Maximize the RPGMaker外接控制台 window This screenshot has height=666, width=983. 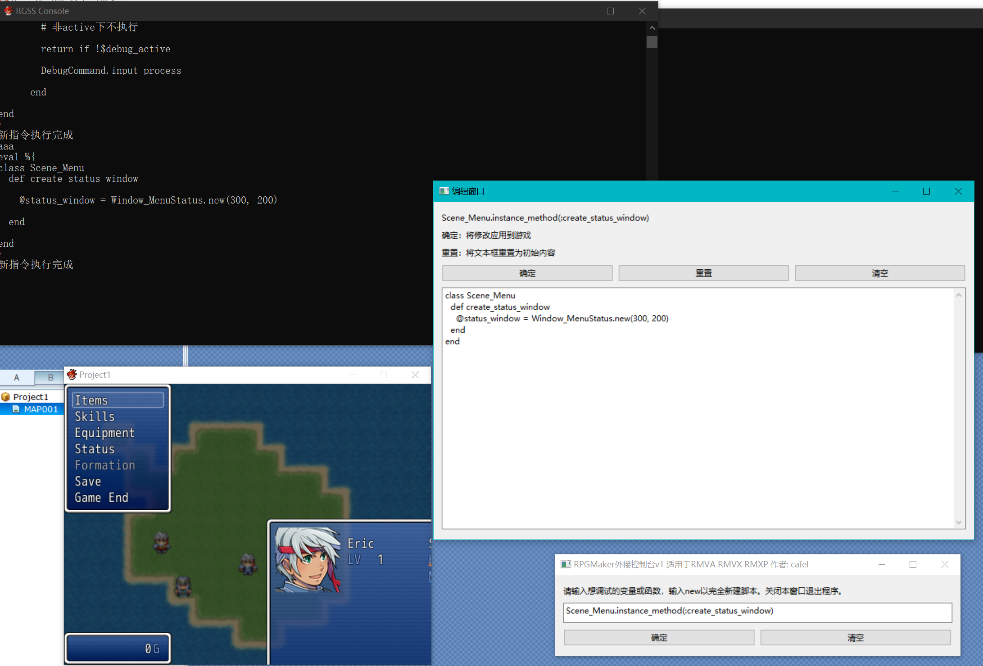[913, 564]
